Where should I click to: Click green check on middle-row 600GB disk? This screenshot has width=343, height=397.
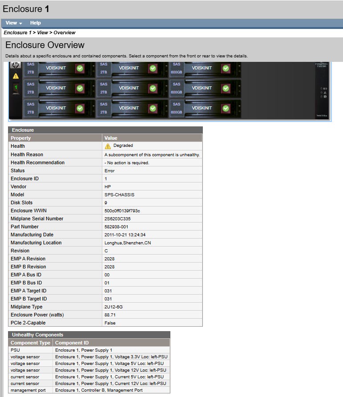(226, 88)
